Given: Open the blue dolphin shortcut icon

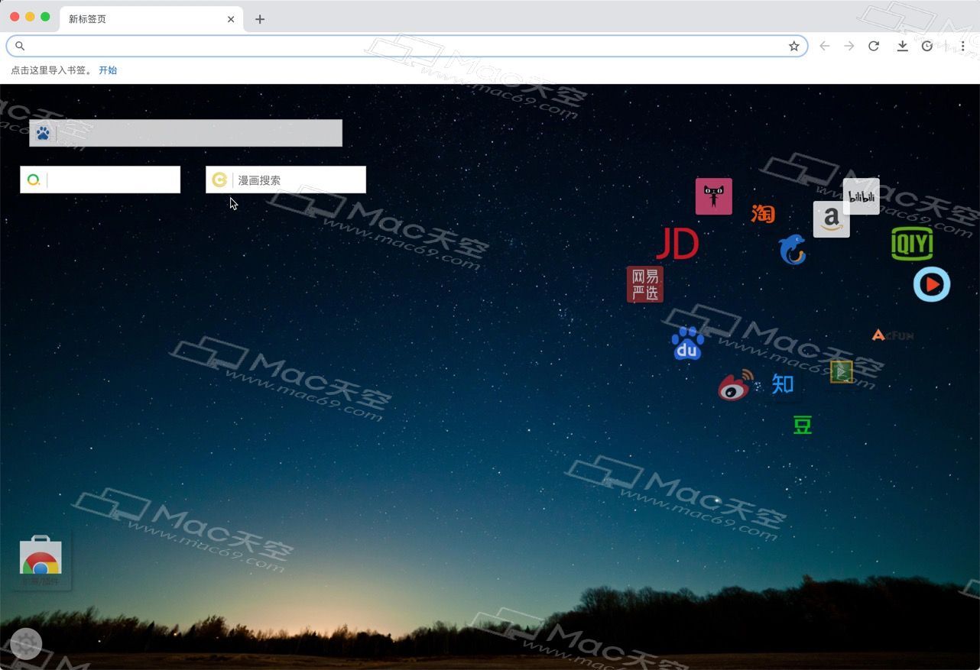Looking at the screenshot, I should click(x=793, y=249).
